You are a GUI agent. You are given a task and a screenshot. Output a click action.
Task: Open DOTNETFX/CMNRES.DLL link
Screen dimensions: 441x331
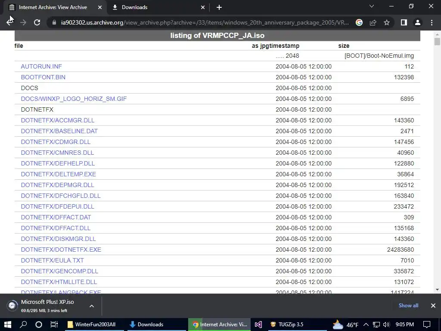57,153
